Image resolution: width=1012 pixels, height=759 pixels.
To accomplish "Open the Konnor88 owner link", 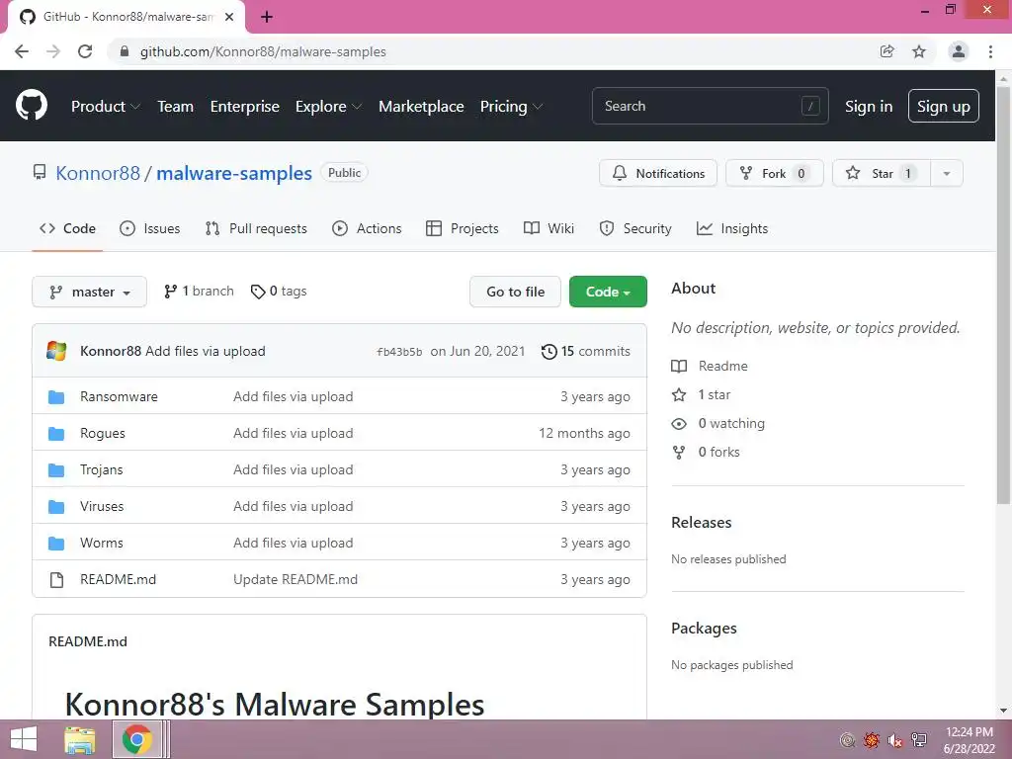I will pos(98,174).
